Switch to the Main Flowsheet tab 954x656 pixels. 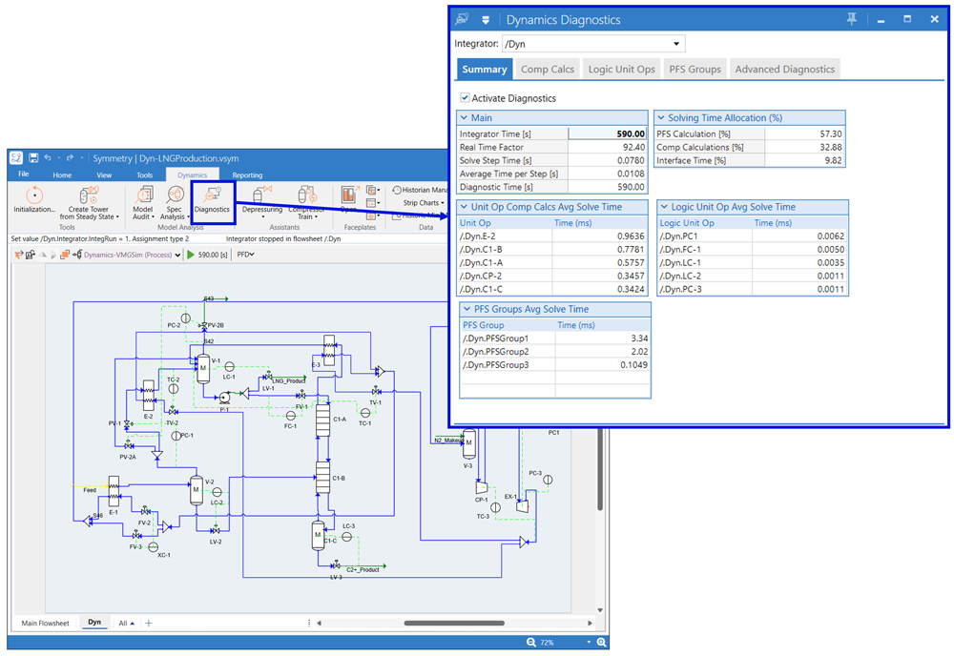pos(45,622)
